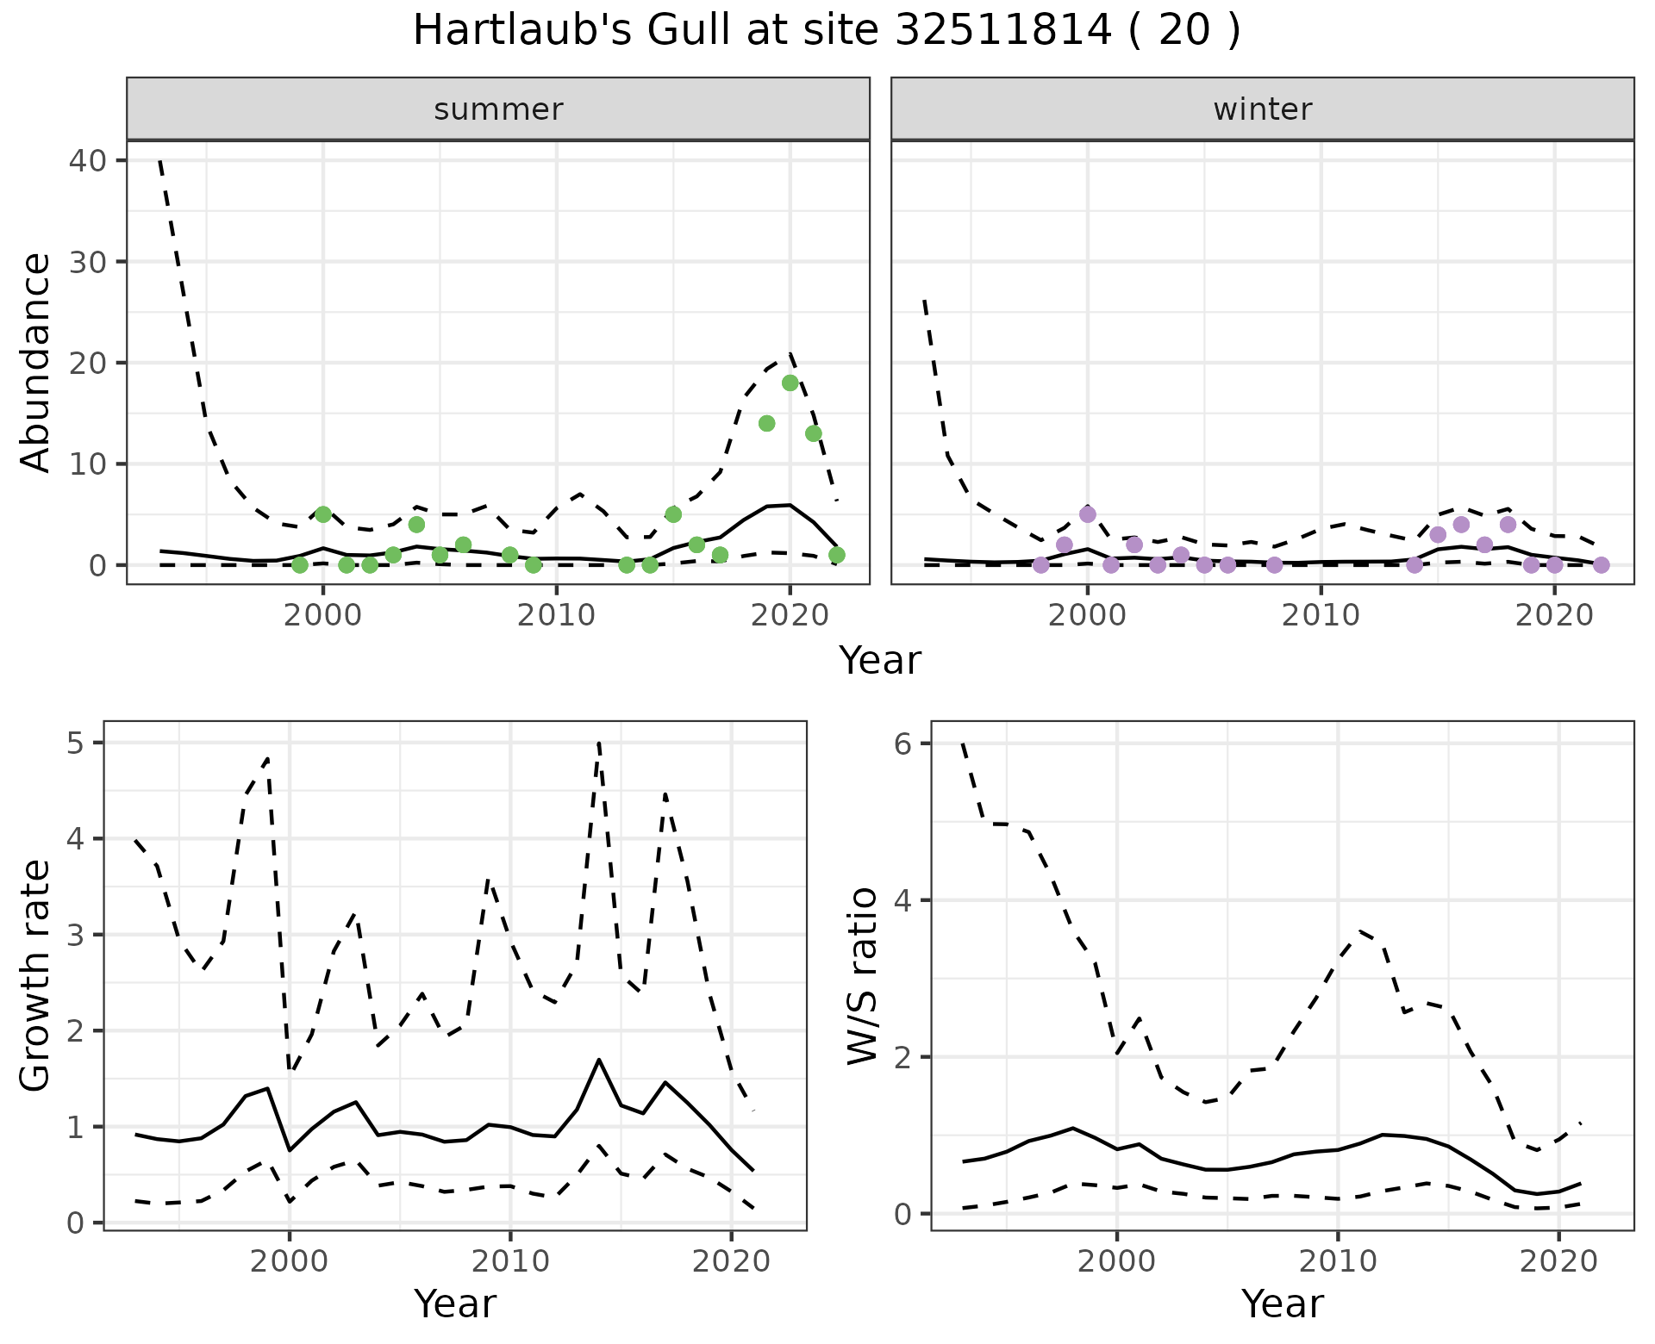This screenshot has height=1344, width=1655.
Task: Click the W/S ratio y-axis label
Action: coord(862,975)
